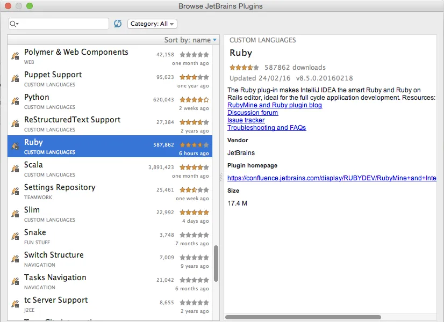
Task: Select the Polymer & Web Components plugin
Action: coord(110,56)
